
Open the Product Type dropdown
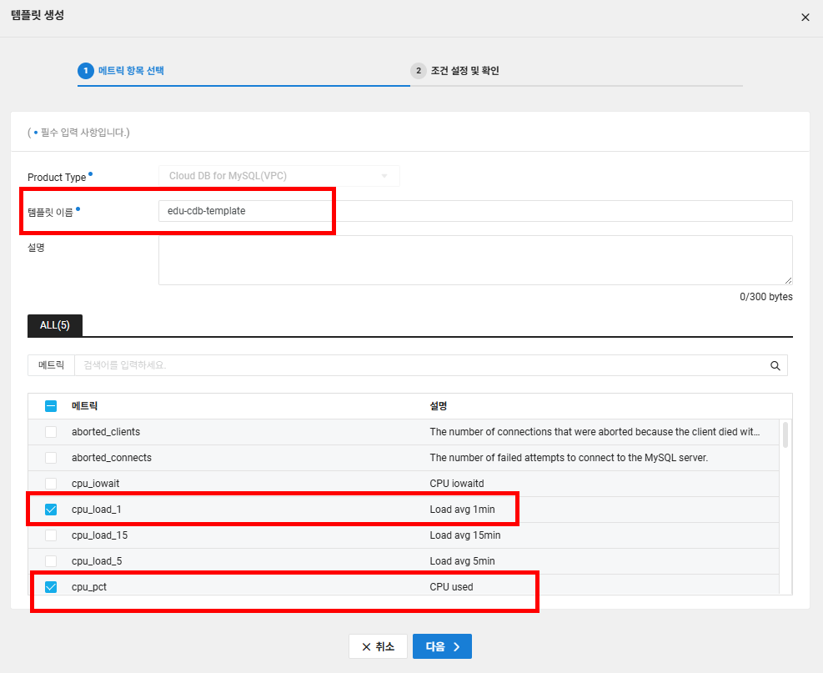click(x=279, y=176)
